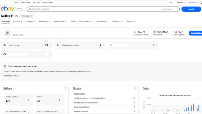
Task: Click Try express payouts link
Action: point(12,75)
